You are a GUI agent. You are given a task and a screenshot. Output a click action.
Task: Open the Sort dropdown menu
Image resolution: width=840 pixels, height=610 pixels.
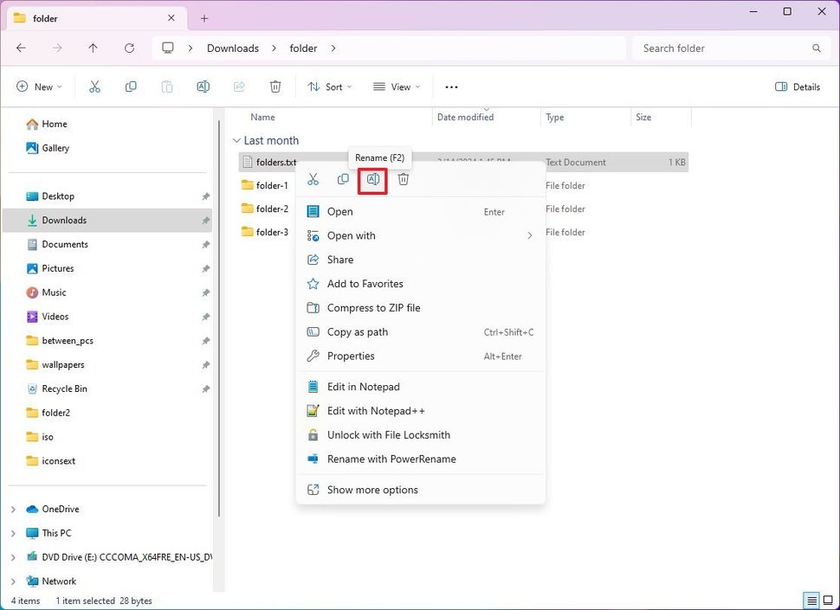(x=329, y=87)
